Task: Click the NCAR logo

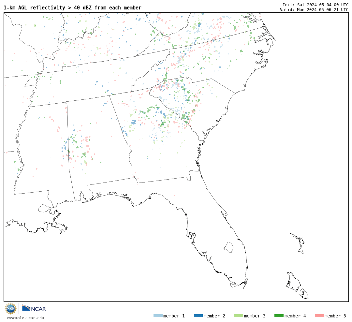Action: [x=34, y=308]
